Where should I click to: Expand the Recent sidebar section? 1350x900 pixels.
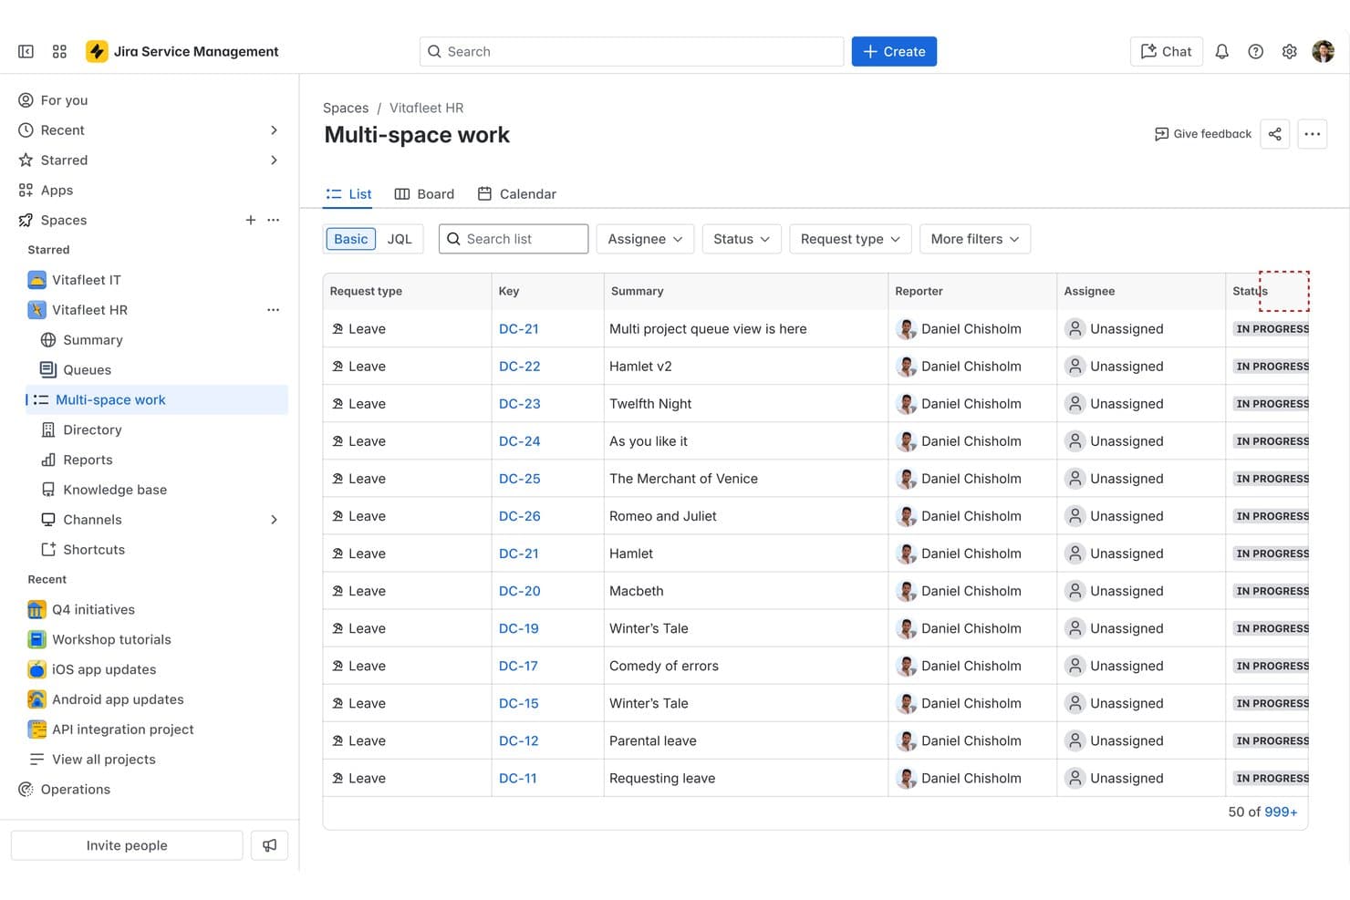tap(274, 130)
